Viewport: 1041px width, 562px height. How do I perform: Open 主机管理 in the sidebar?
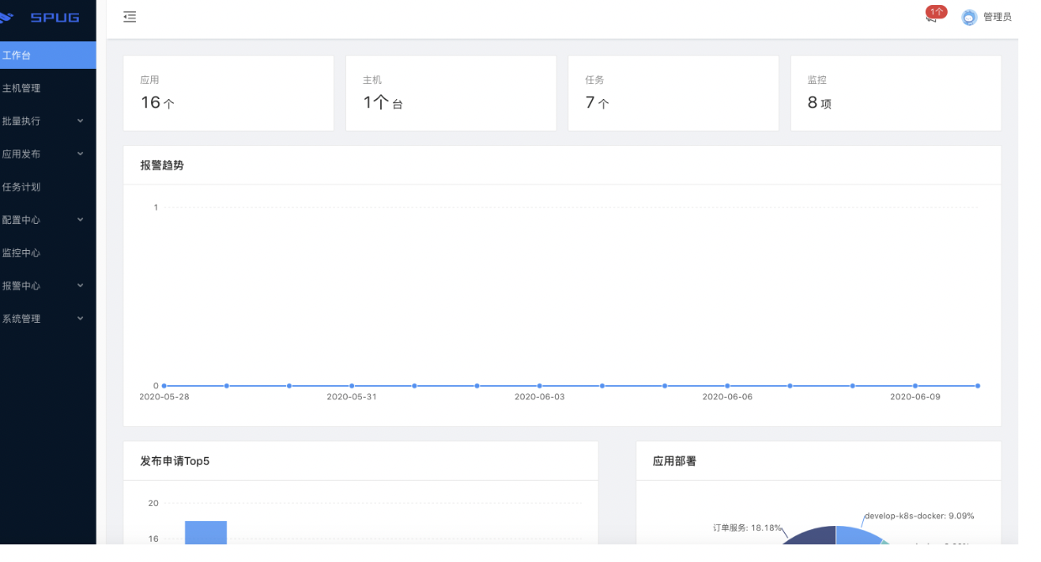pos(48,88)
